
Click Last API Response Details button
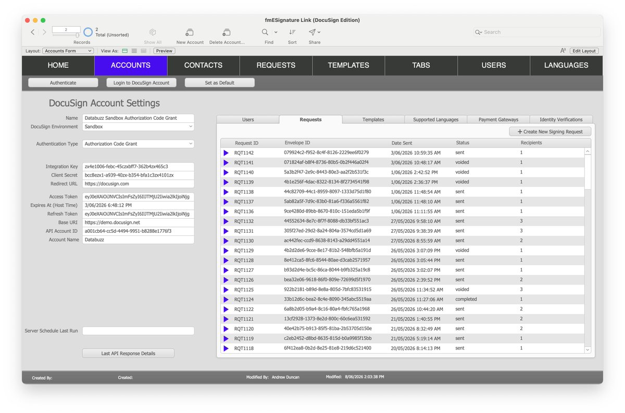128,353
